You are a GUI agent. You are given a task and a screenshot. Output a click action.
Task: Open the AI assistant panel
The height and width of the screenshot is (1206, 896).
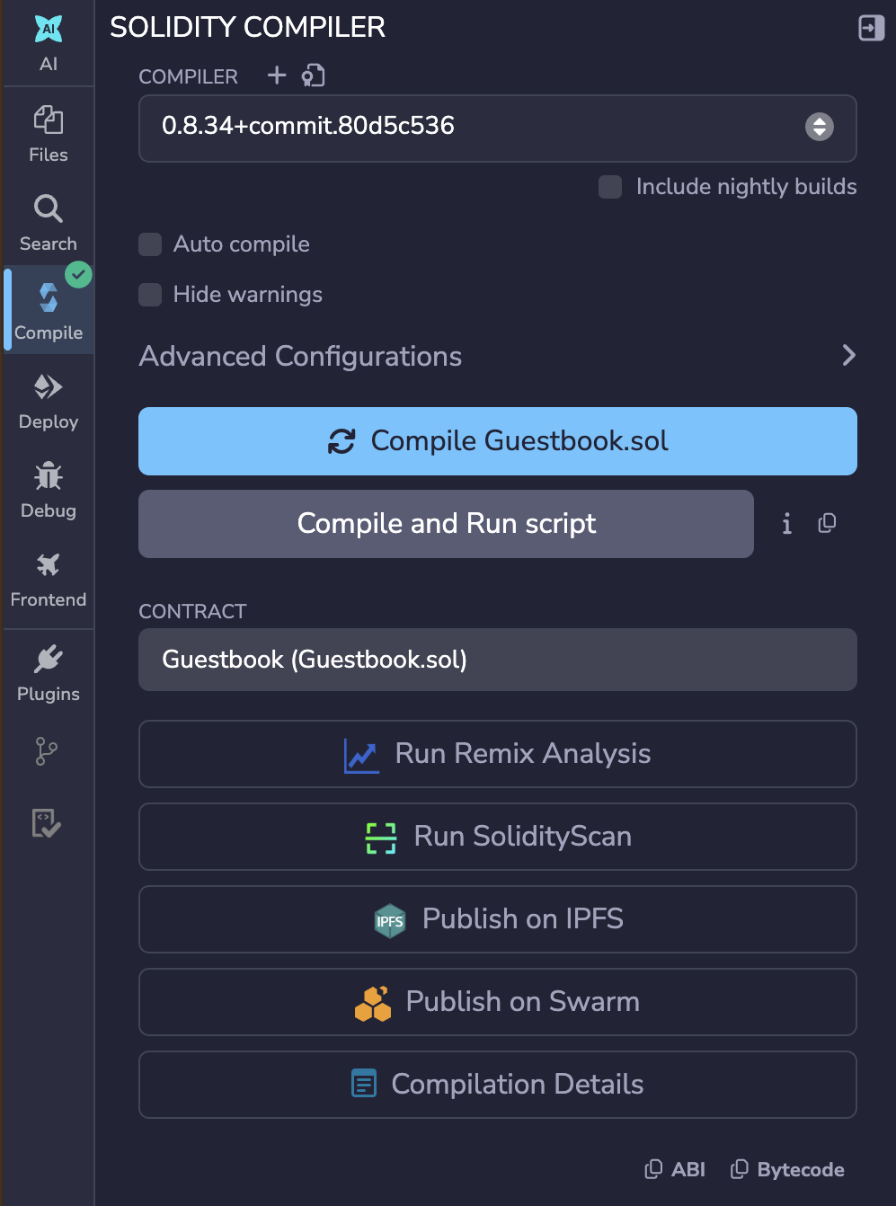point(49,43)
